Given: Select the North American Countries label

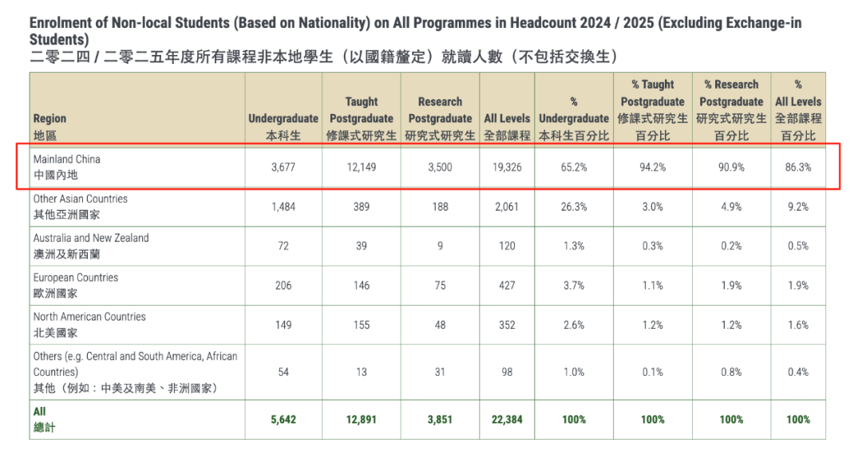Looking at the screenshot, I should [89, 324].
